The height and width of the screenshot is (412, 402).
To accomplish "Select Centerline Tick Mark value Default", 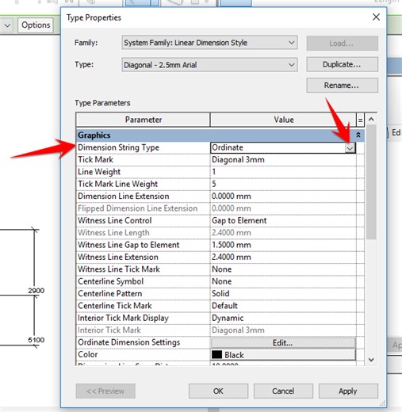I will [x=283, y=306].
